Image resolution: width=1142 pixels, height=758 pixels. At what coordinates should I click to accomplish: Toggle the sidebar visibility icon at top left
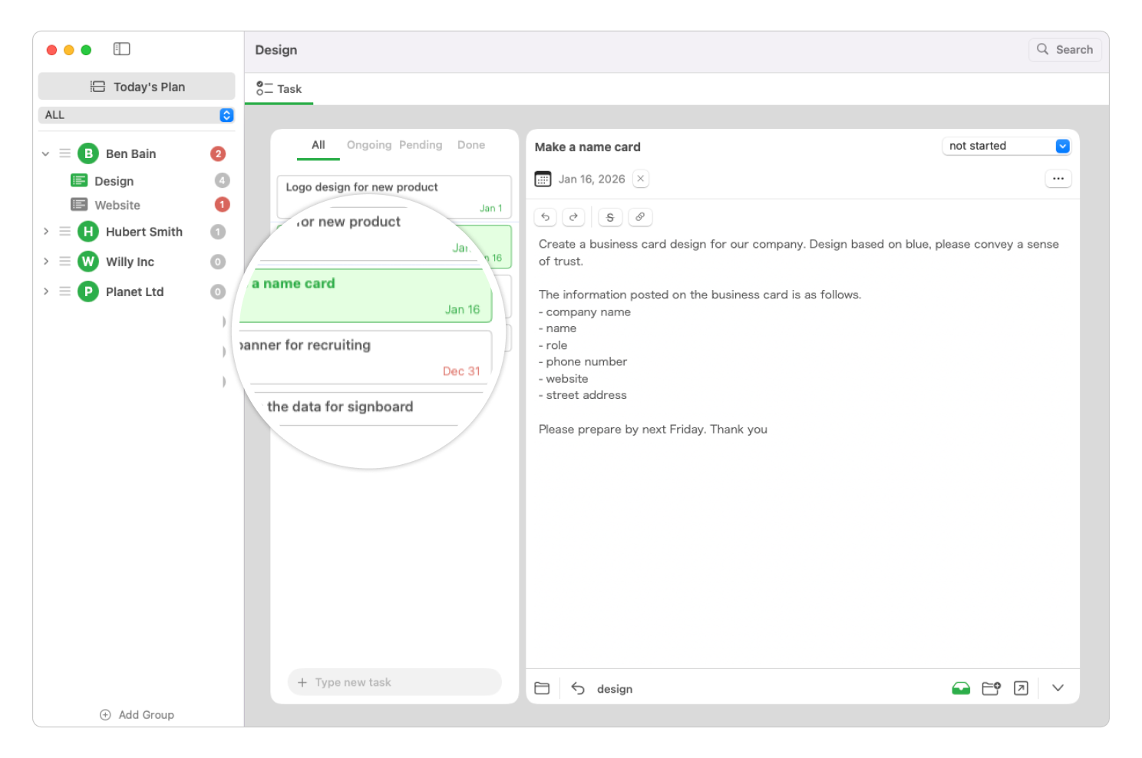point(121,48)
